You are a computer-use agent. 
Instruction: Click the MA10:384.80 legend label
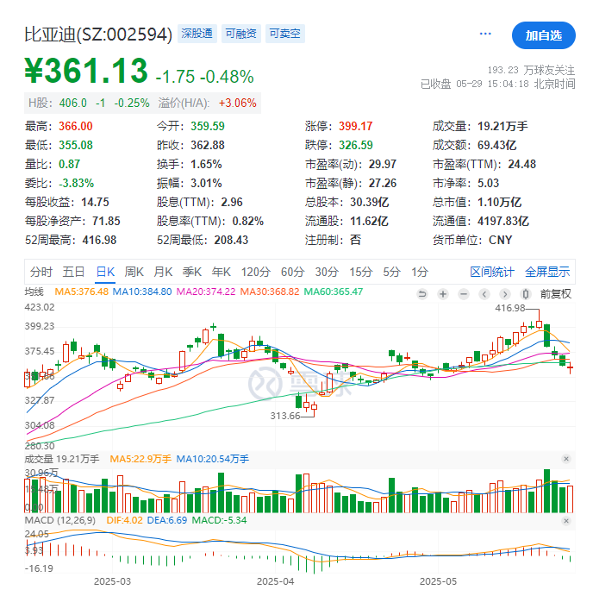click(x=142, y=292)
